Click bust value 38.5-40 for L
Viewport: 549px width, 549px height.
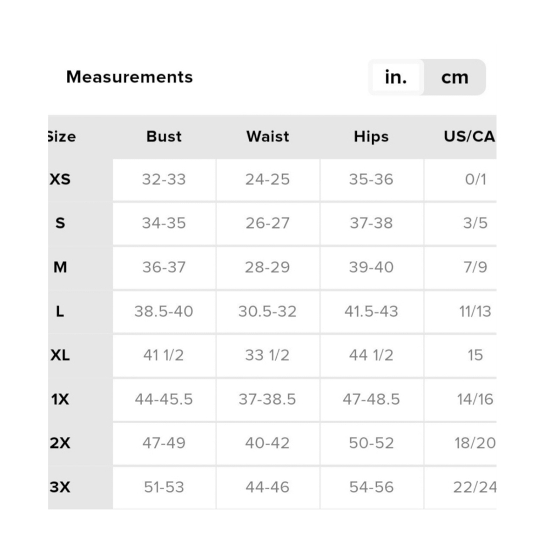(x=164, y=311)
